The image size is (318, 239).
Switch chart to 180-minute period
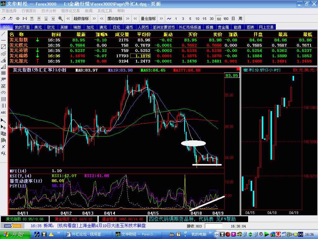[x=226, y=19]
